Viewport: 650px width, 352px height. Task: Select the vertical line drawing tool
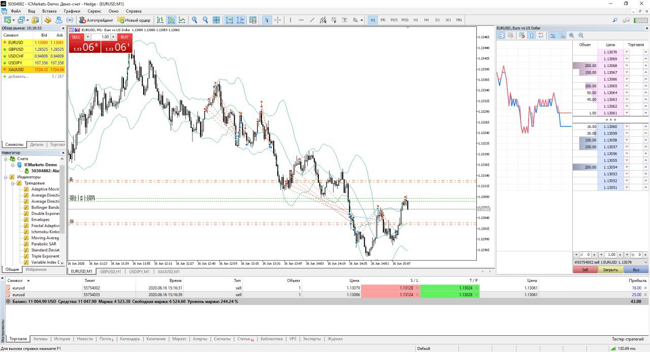click(290, 20)
